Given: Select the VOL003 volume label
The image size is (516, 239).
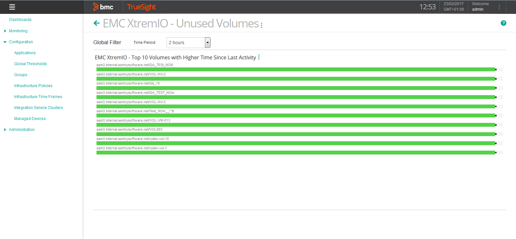Looking at the screenshot, I should (129, 129).
